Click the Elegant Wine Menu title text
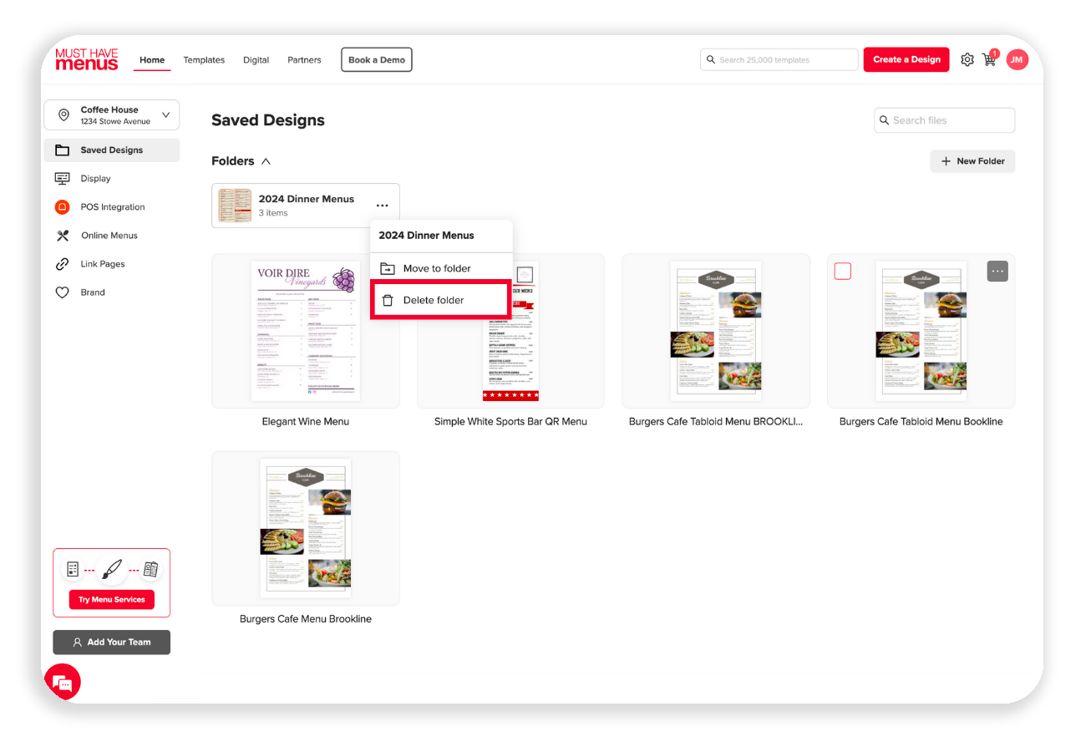The height and width of the screenshot is (752, 1086). [x=306, y=422]
